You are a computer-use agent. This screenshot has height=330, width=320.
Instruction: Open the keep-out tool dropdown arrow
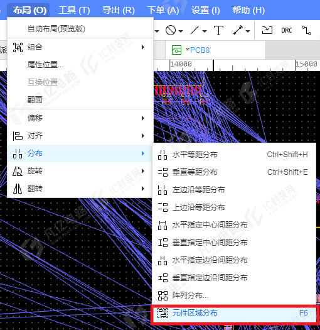pyautogui.click(x=181, y=31)
